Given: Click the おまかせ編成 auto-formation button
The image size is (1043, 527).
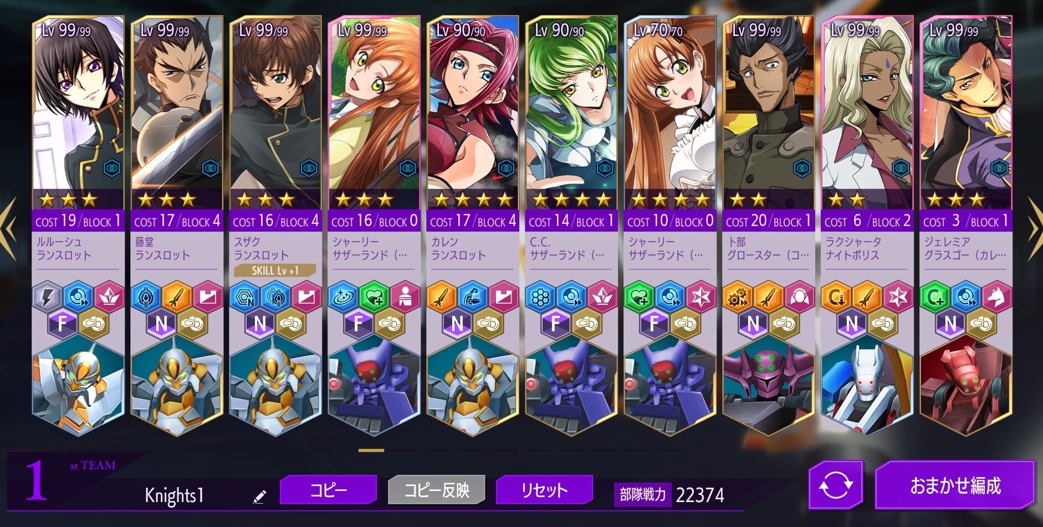Looking at the screenshot, I should tap(955, 486).
